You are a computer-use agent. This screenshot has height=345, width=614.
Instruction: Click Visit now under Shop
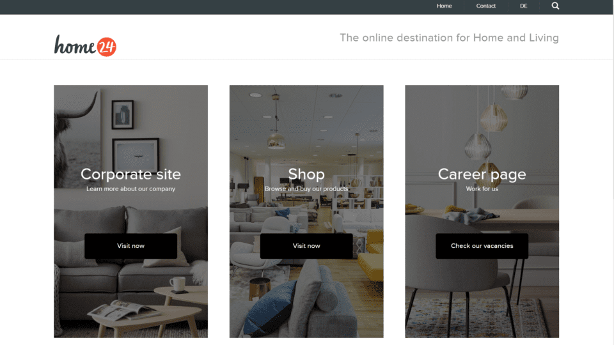click(306, 245)
